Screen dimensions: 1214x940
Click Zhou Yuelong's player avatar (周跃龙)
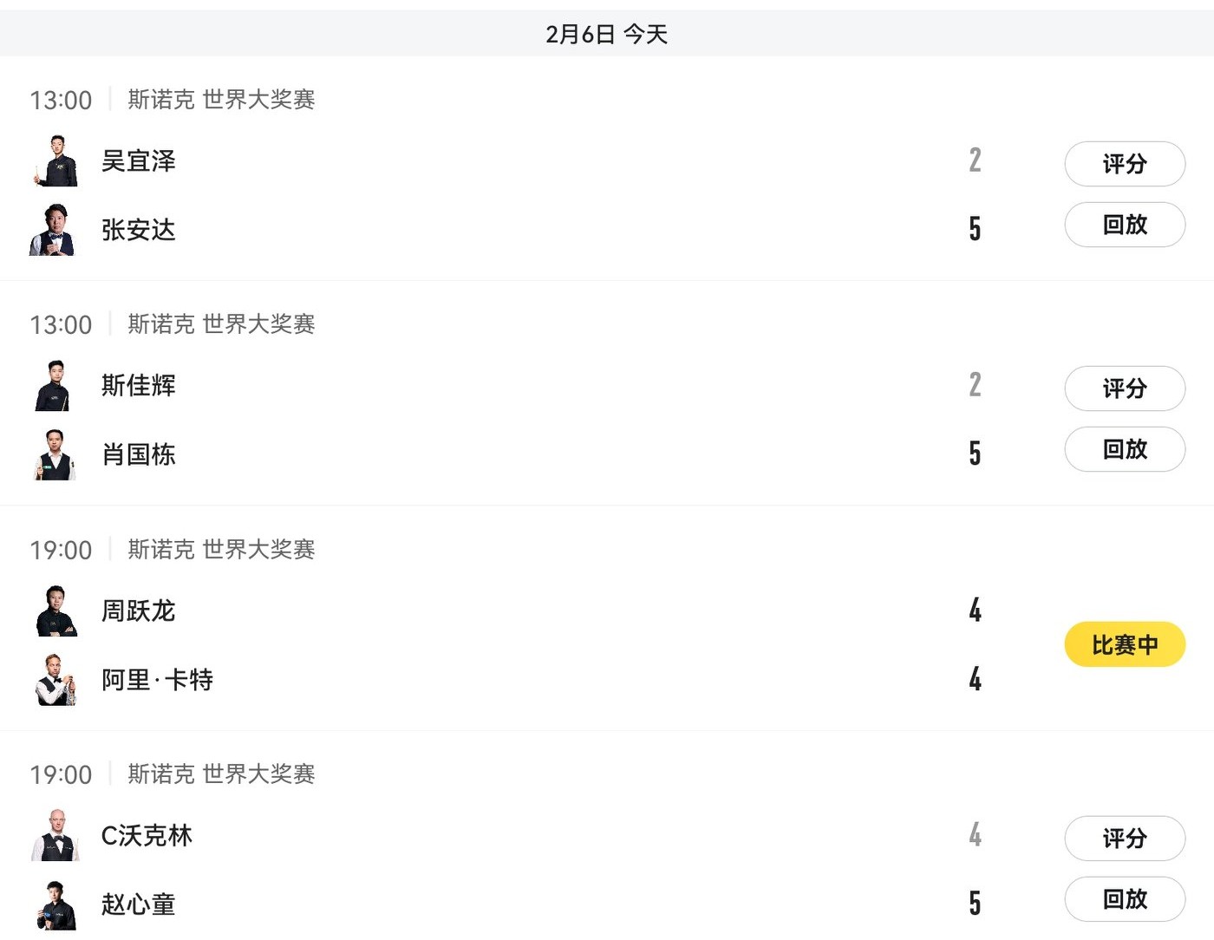pos(55,611)
